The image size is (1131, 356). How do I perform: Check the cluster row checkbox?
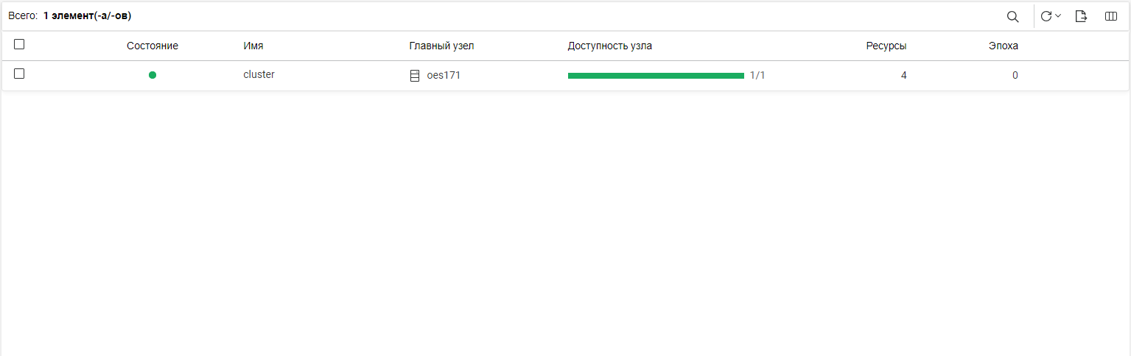coord(19,74)
